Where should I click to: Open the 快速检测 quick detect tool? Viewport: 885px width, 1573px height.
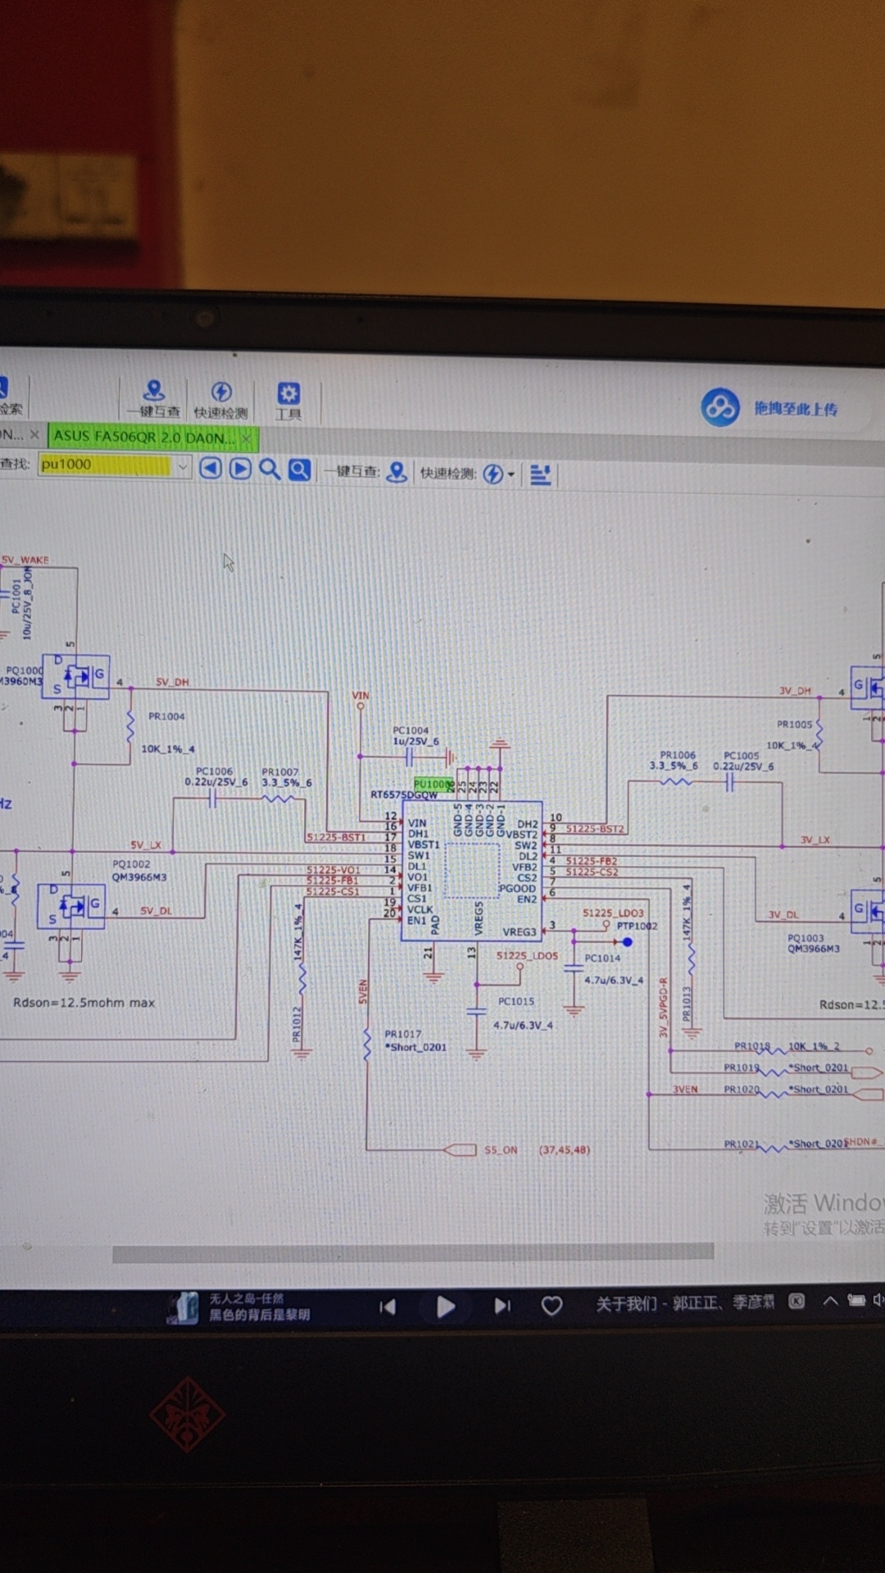point(220,400)
